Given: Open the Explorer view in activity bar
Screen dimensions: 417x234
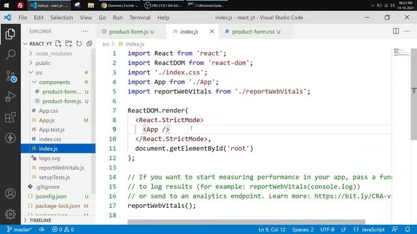Looking at the screenshot, I should point(10,34).
